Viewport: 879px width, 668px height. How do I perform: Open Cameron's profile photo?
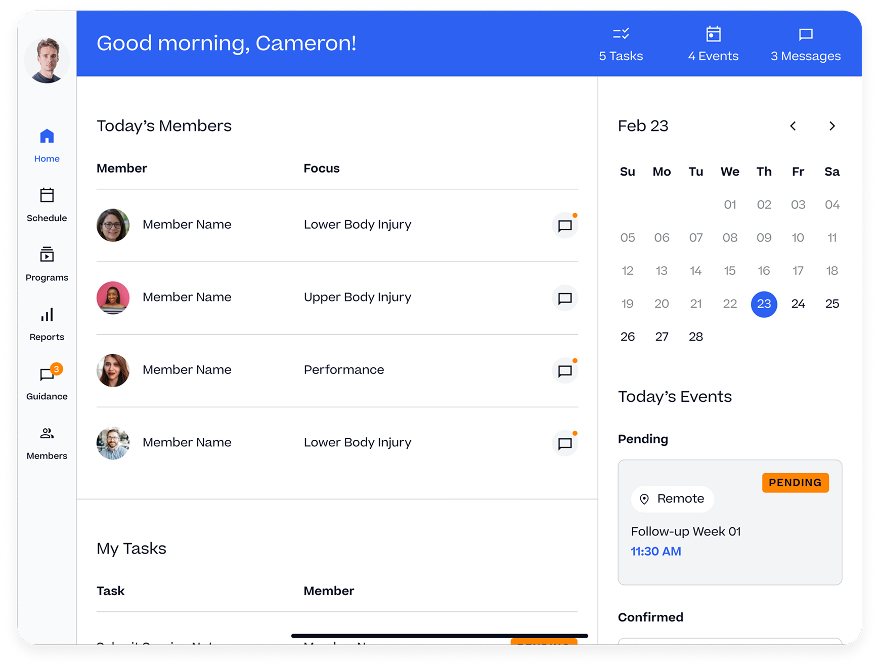pos(47,60)
